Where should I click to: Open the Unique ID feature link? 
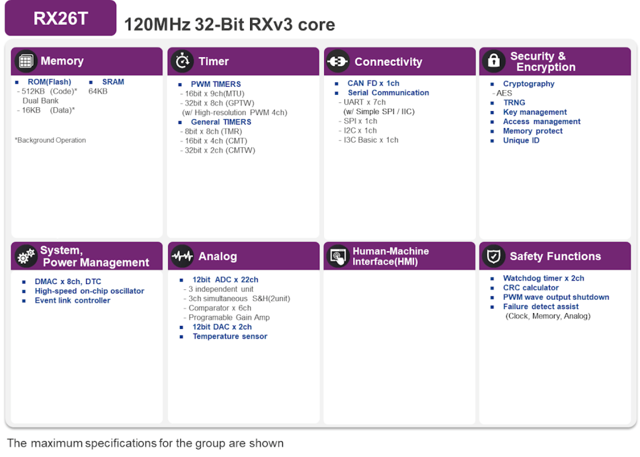tap(521, 140)
